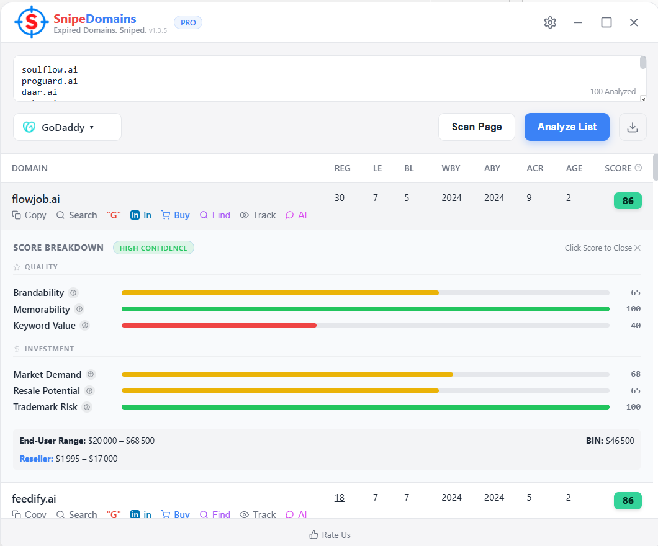Click the 100 Analyzed counter
The width and height of the screenshot is (658, 546).
(613, 91)
